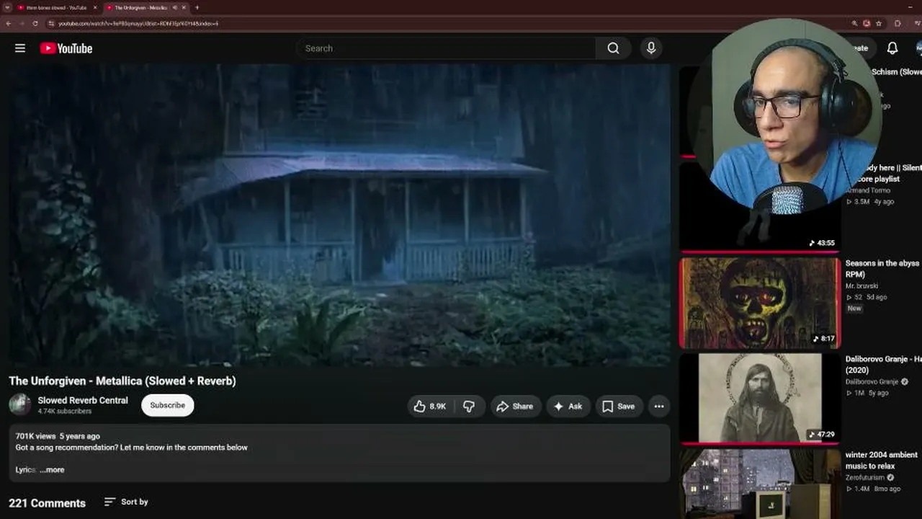Open the Daliborovo Granje video thumbnail
Viewport: 922px width, 519px height.
[x=760, y=398]
